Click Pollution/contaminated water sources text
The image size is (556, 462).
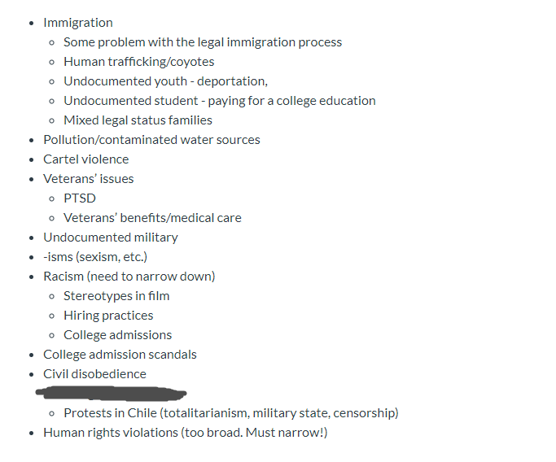pos(151,140)
